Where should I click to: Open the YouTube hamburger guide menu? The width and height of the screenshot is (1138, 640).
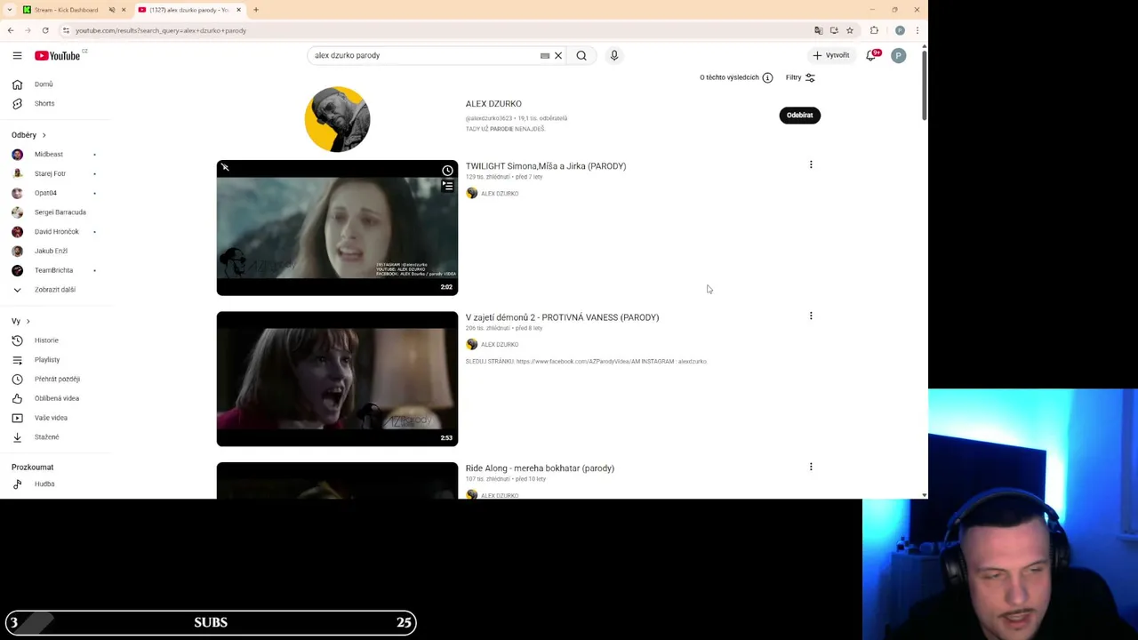[17, 55]
